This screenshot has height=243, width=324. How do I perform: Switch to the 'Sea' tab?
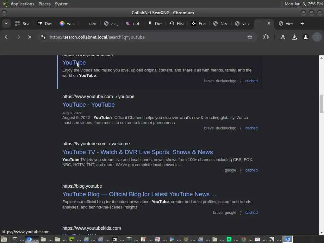pos(22,23)
